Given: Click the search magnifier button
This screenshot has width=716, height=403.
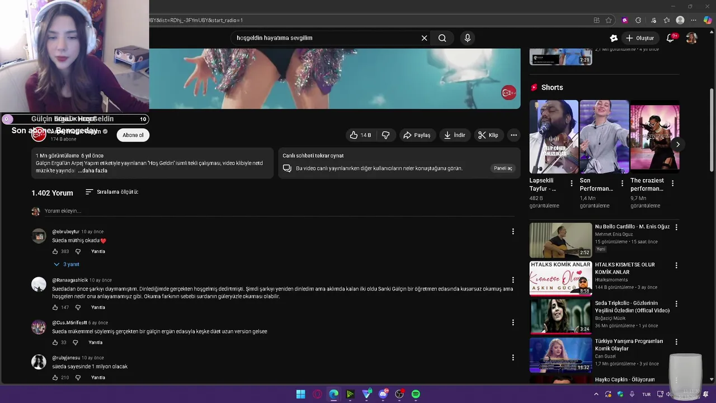Looking at the screenshot, I should coord(442,38).
